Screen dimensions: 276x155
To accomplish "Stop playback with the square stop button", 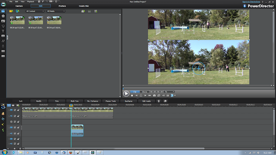I will [132, 96].
